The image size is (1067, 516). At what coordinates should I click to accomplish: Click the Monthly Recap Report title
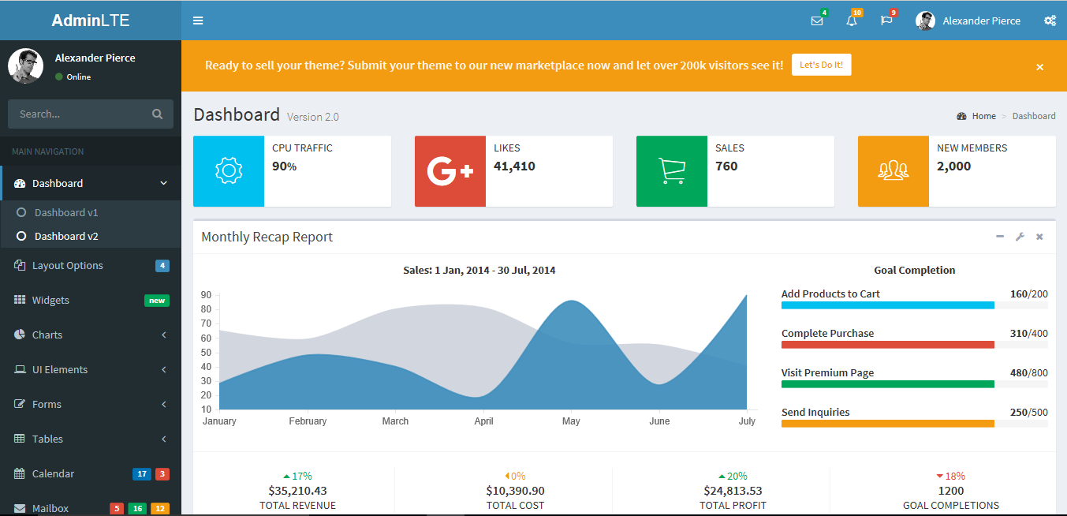267,237
